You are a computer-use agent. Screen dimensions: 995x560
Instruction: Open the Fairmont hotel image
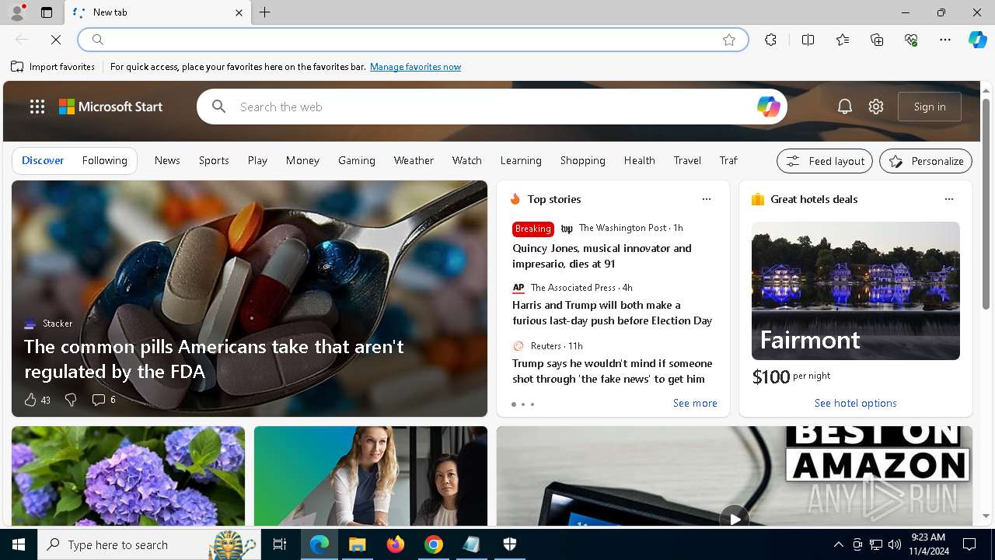coord(855,291)
